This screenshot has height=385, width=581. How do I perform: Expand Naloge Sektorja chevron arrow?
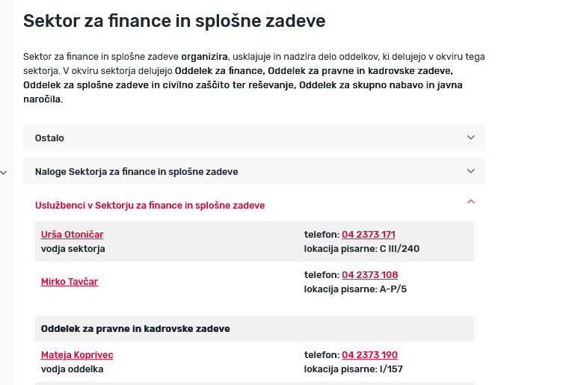point(470,171)
